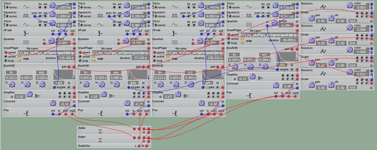This screenshot has width=377, height=150.
Task: Click triangle wave icon in TriLfo 0.492 Hz module
Action: coord(100,24)
